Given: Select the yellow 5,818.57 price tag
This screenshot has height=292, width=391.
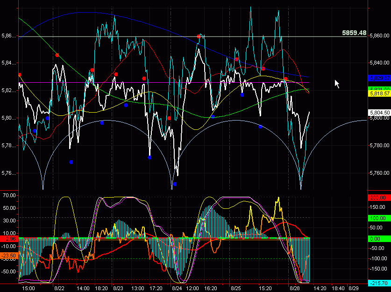Looking at the screenshot, I should click(379, 94).
